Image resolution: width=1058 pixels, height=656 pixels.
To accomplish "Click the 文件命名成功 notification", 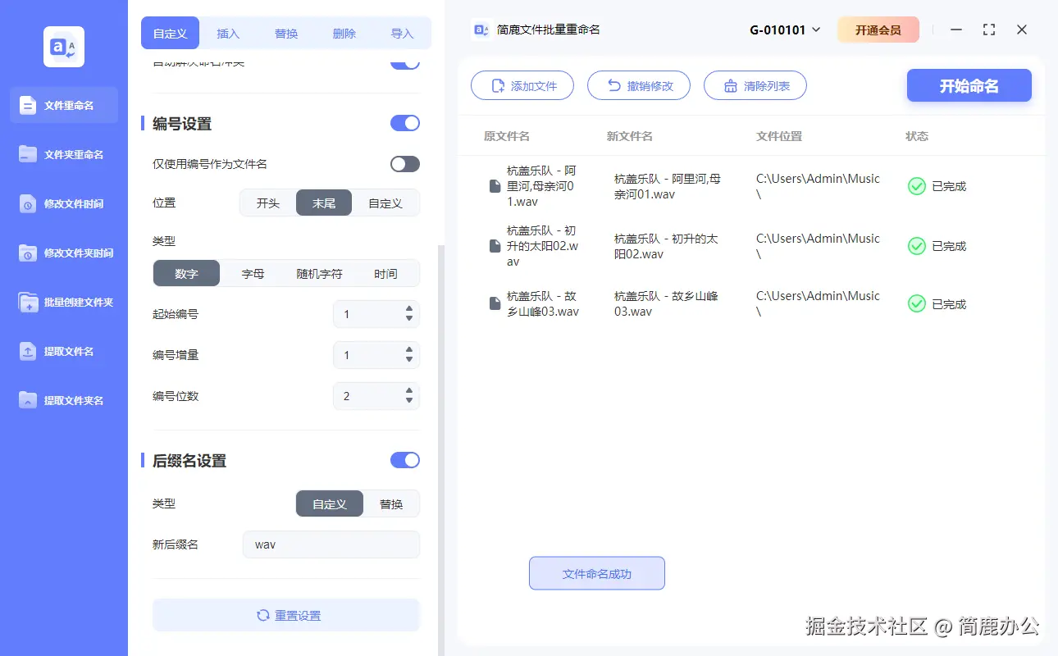I will 597,573.
